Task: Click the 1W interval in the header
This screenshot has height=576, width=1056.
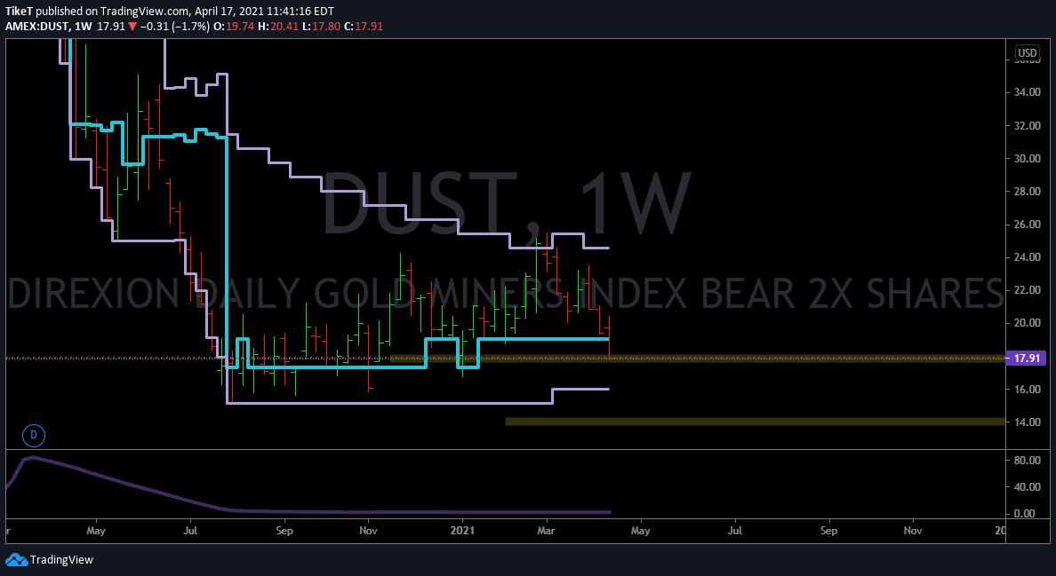Action: [x=84, y=27]
